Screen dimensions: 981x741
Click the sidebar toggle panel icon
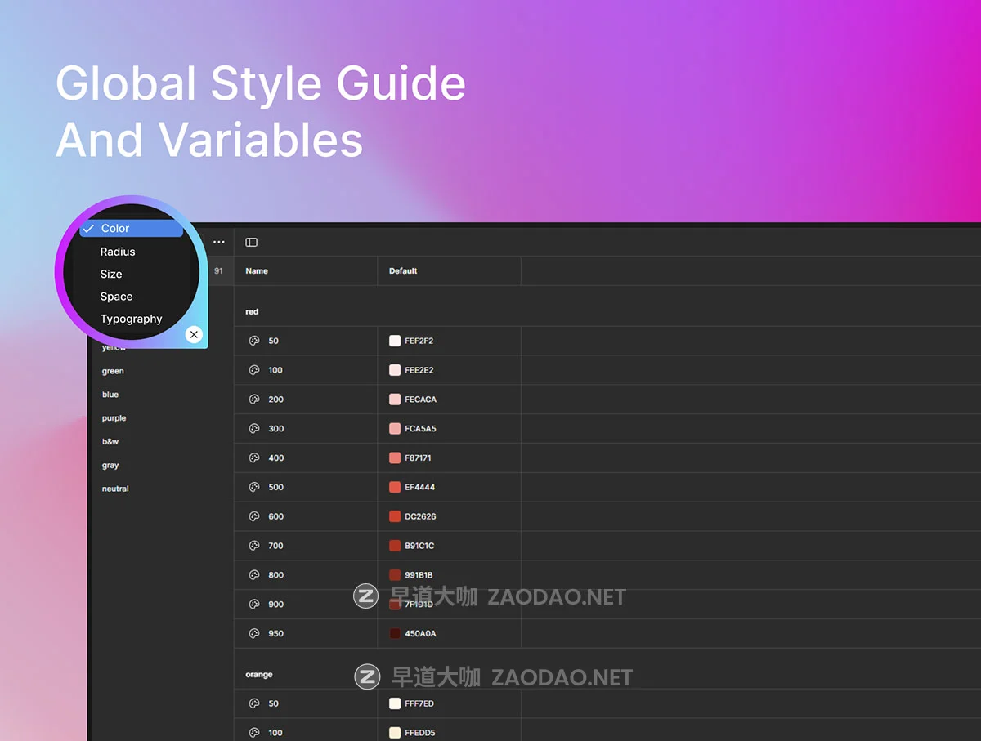(251, 242)
